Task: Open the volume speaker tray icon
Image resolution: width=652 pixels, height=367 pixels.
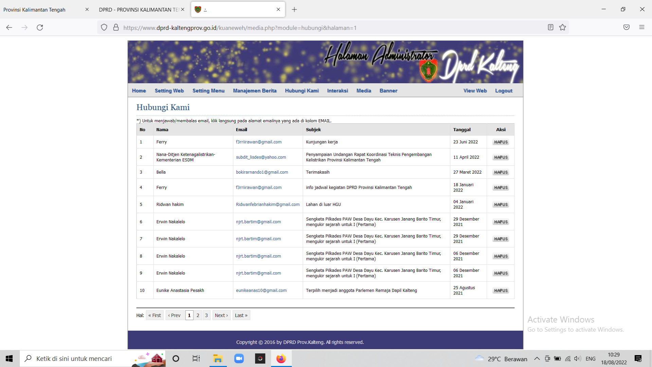Action: coord(577,359)
